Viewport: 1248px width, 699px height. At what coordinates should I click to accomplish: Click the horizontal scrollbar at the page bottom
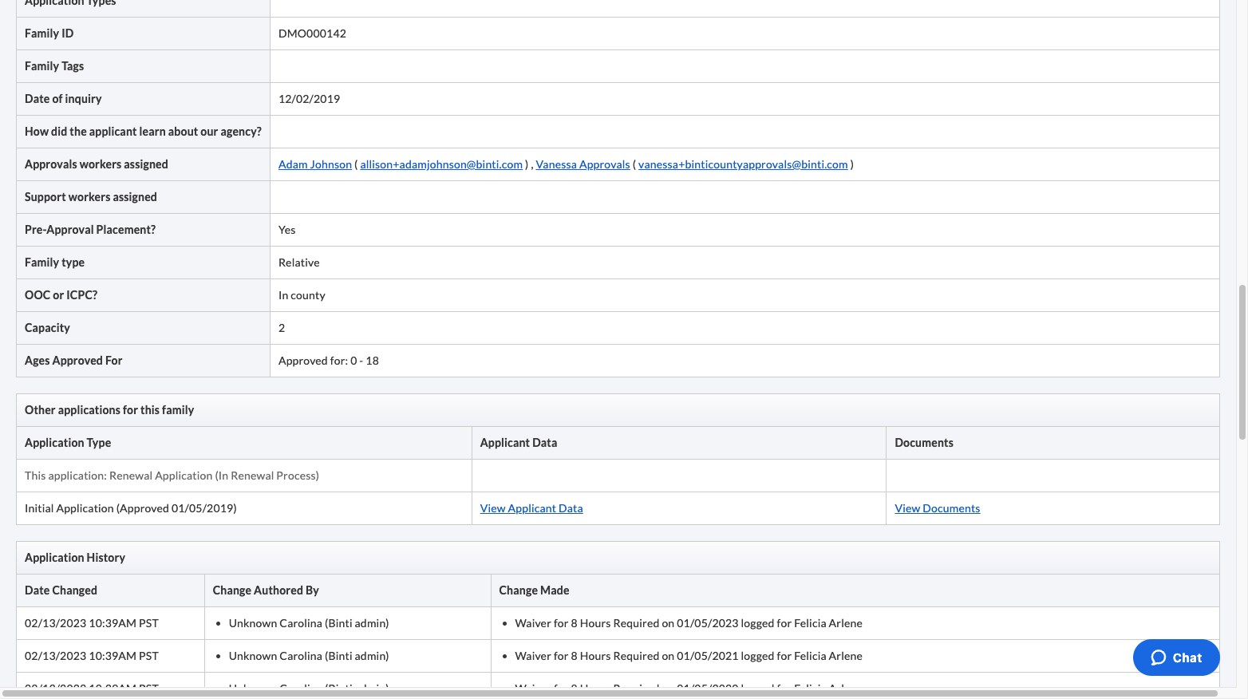610,693
